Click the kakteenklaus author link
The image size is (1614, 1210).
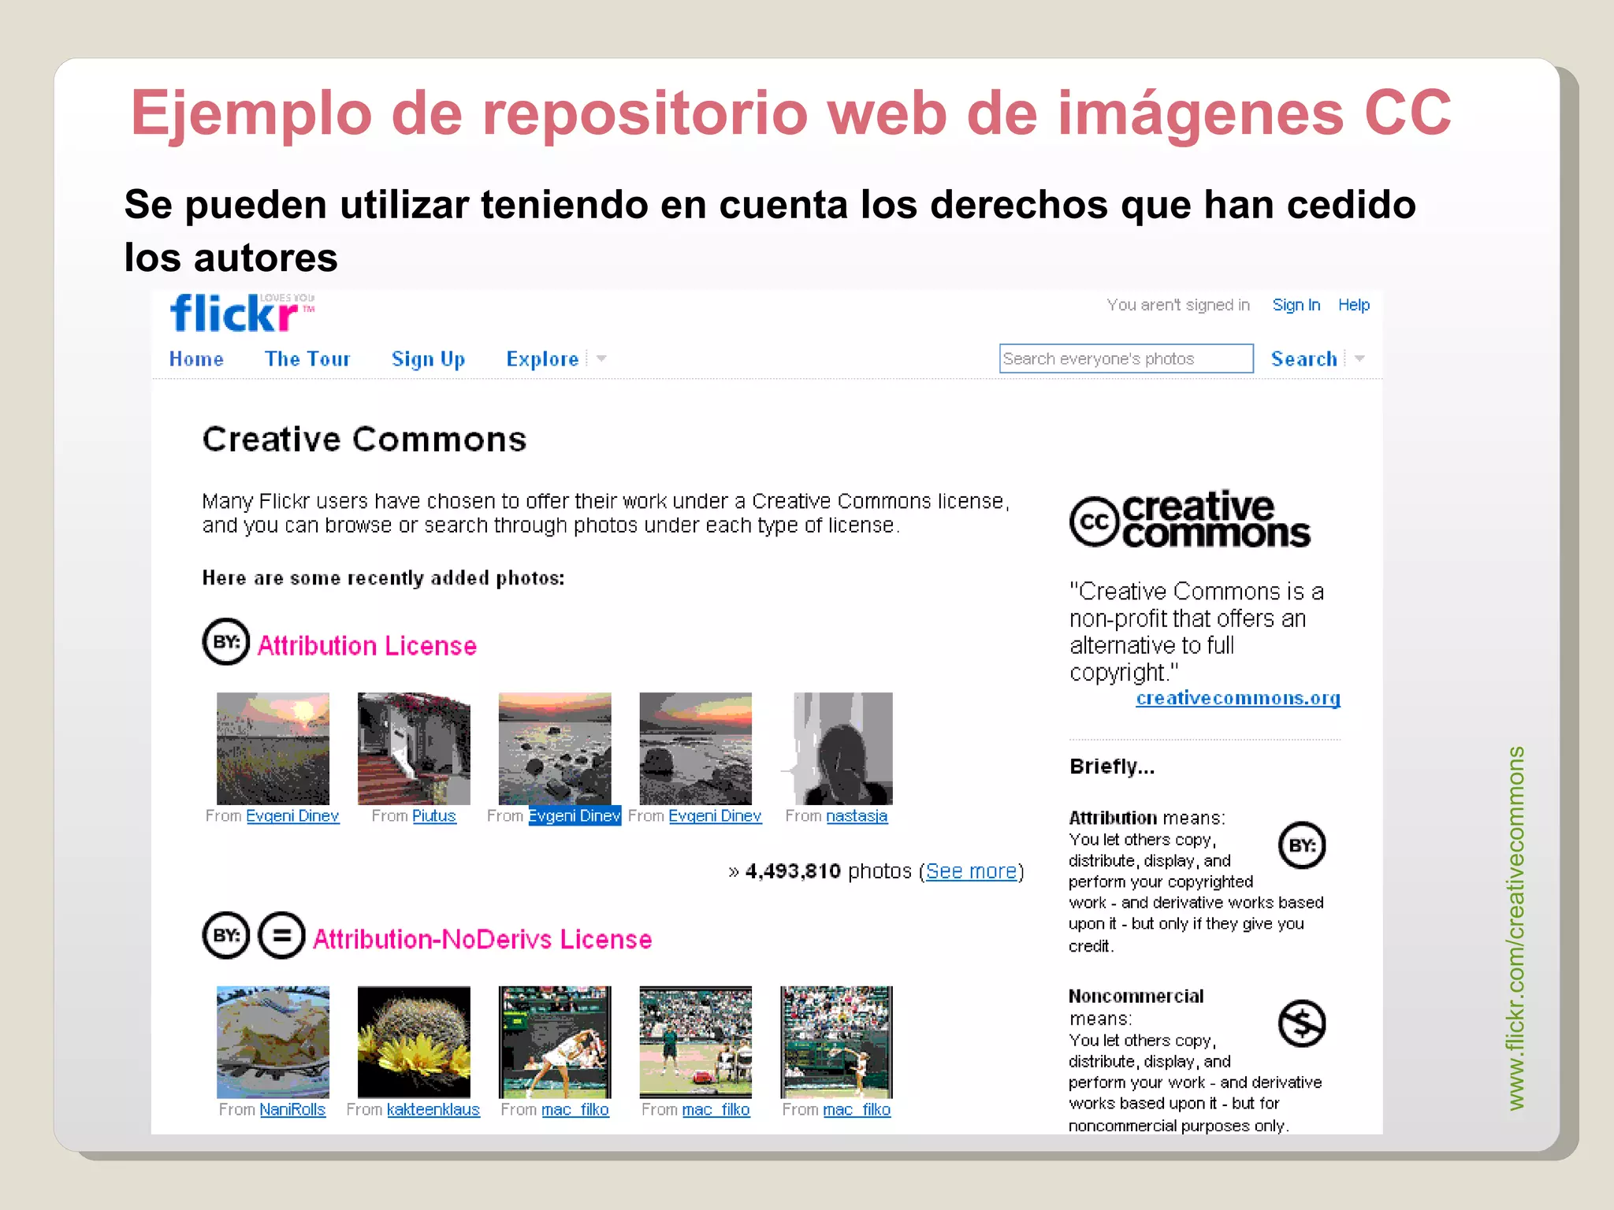tap(433, 1110)
